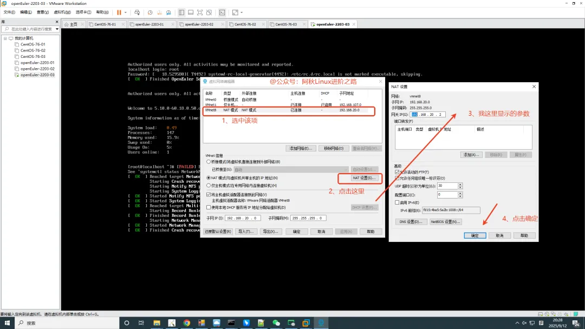585x329 pixels.
Task: Click the send Ctrl+Alt+Del toolbar icon
Action: pos(137,12)
